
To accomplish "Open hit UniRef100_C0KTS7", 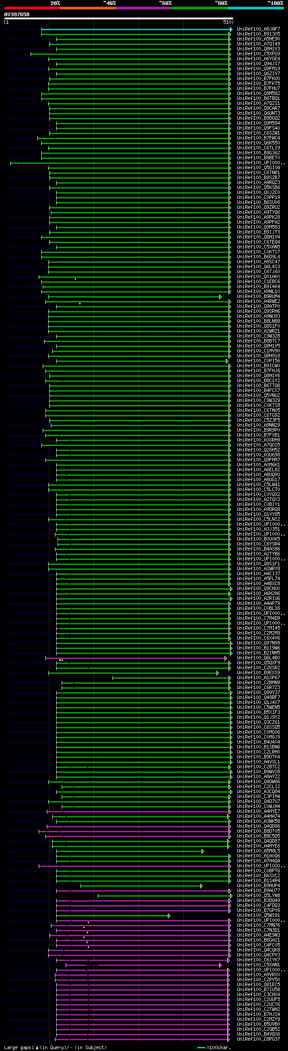I will pos(258,252).
